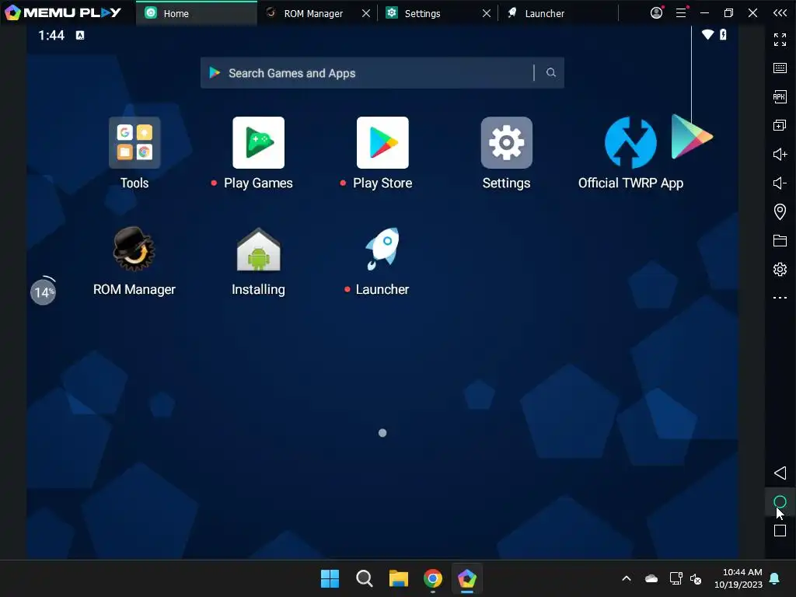Click the Search Games and Apps field
Viewport: 796px width, 597px height.
[x=382, y=72]
